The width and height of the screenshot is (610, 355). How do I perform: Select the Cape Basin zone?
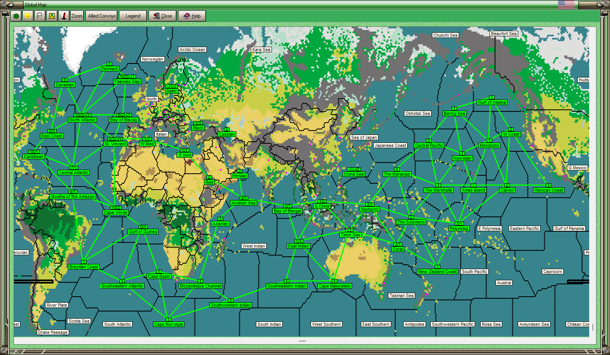(x=159, y=276)
